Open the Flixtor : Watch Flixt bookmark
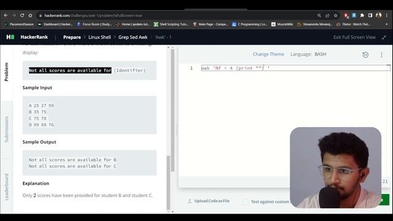Image resolution: width=393 pixels, height=221 pixels. pyautogui.click(x=354, y=25)
